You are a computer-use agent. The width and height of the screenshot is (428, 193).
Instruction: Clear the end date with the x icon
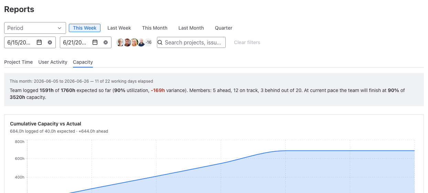106,42
